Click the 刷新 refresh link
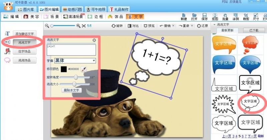The width and height of the screenshot is (267, 140). coord(261,136)
